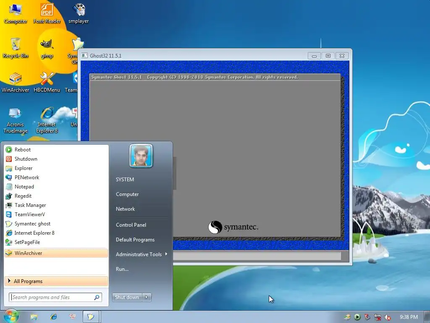Click the Windows Start orb
Screen dimensions: 430x323
[11, 316]
